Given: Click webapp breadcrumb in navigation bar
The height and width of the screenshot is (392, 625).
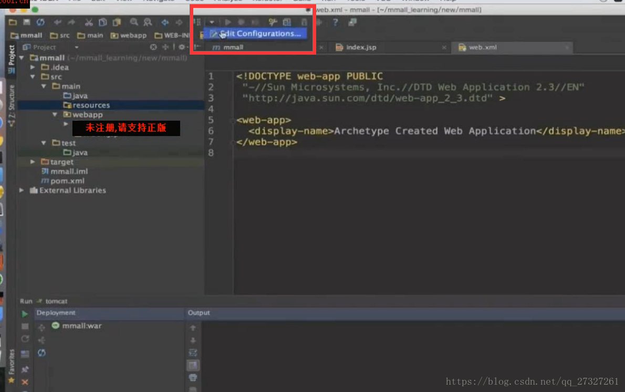Looking at the screenshot, I should tap(128, 36).
